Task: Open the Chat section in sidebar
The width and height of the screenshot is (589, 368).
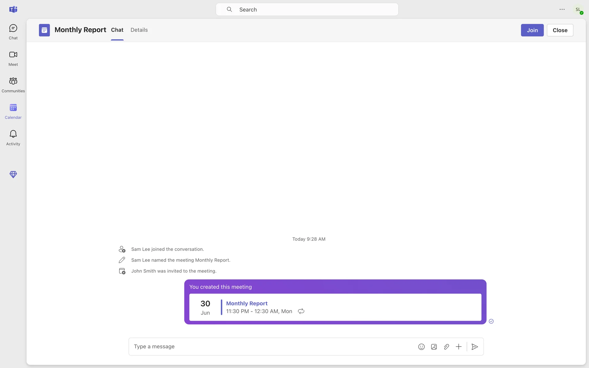Action: (13, 32)
